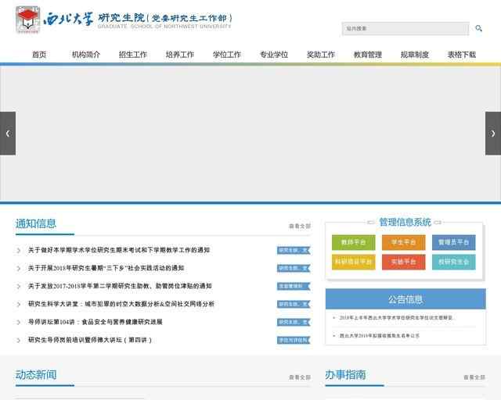The width and height of the screenshot is (501, 400).
Task: Click the 办事指南 section heading
Action: (345, 375)
